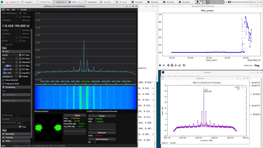The image size is (263, 148).
Task: Adjust the FFT Max slider
Action: (8, 66)
